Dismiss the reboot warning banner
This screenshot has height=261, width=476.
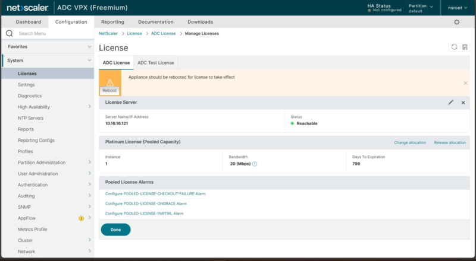pos(465,83)
